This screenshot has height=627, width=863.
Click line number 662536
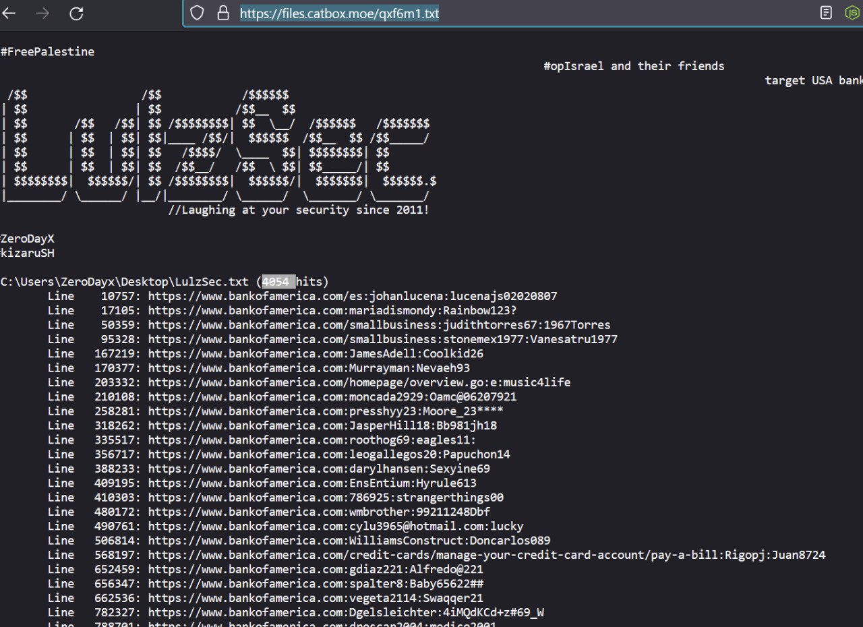pos(115,598)
